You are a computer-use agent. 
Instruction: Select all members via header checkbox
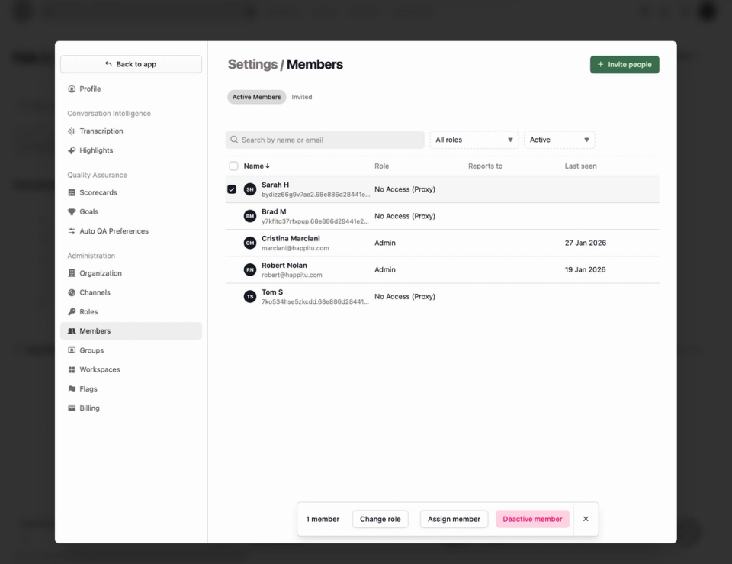pos(234,166)
